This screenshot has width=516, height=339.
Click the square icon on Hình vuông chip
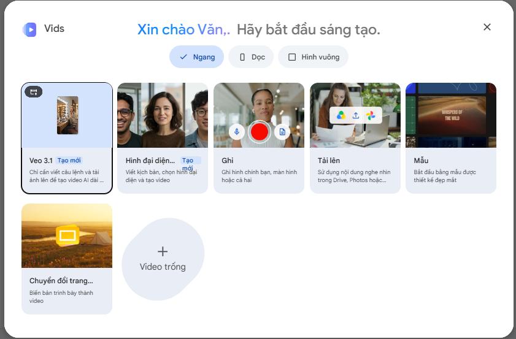[x=292, y=57]
